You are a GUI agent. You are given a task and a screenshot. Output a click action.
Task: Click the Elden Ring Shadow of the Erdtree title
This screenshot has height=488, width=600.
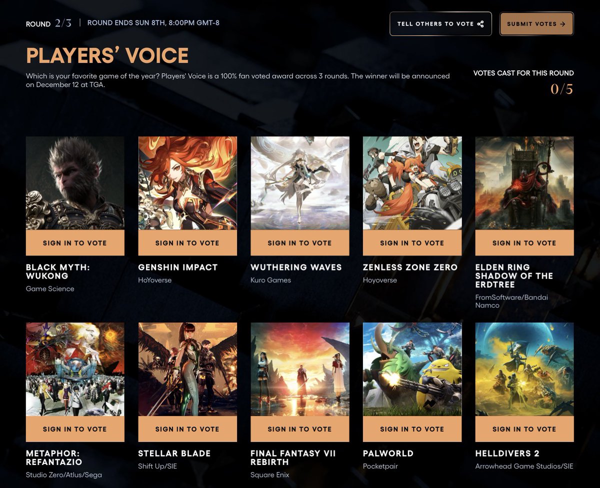coord(514,276)
